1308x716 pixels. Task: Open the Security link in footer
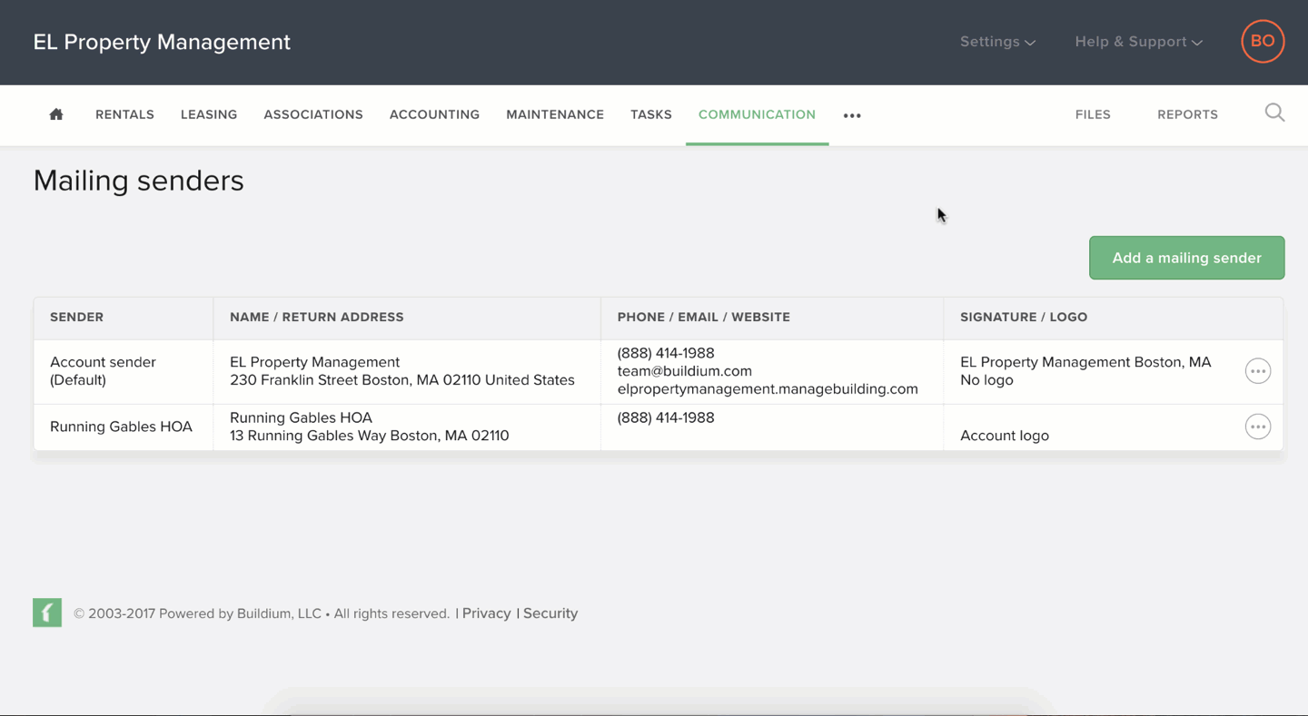coord(550,613)
